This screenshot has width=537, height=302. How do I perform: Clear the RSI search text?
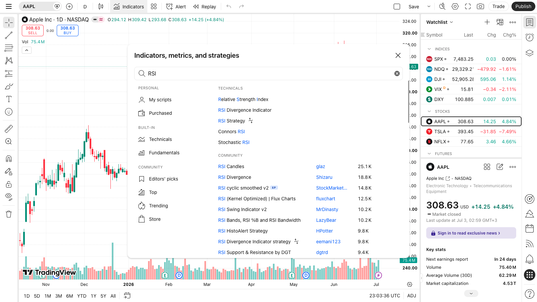tap(397, 73)
